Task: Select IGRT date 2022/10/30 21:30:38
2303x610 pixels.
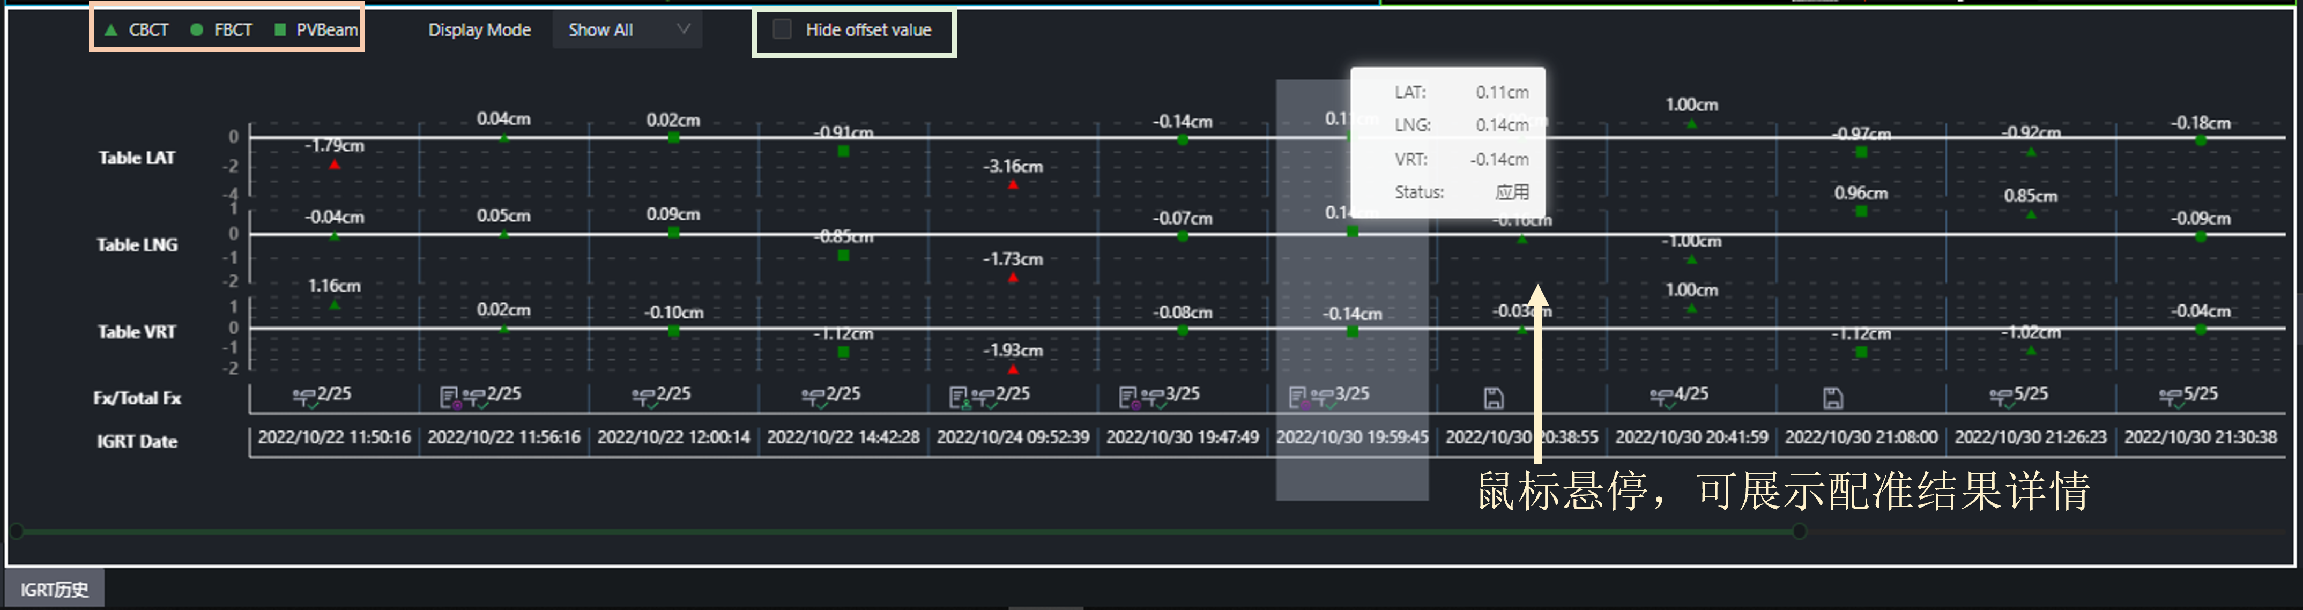Action: [2201, 437]
